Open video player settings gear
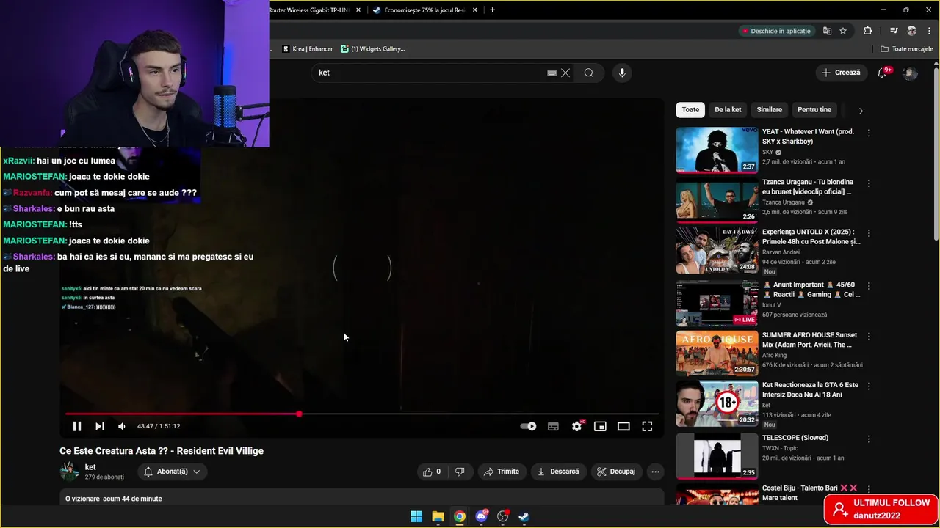This screenshot has height=528, width=940. tap(577, 426)
